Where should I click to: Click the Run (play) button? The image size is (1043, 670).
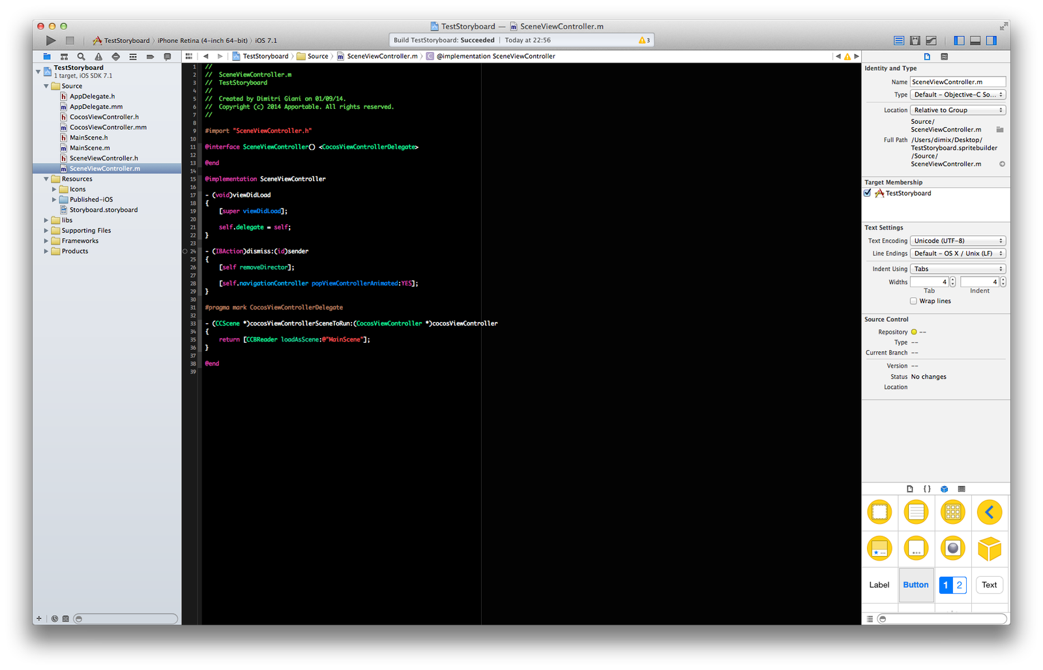[x=51, y=40]
